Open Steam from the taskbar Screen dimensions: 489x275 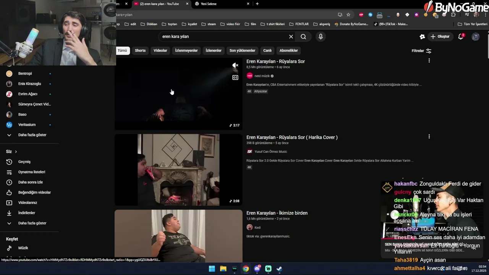click(x=280, y=269)
